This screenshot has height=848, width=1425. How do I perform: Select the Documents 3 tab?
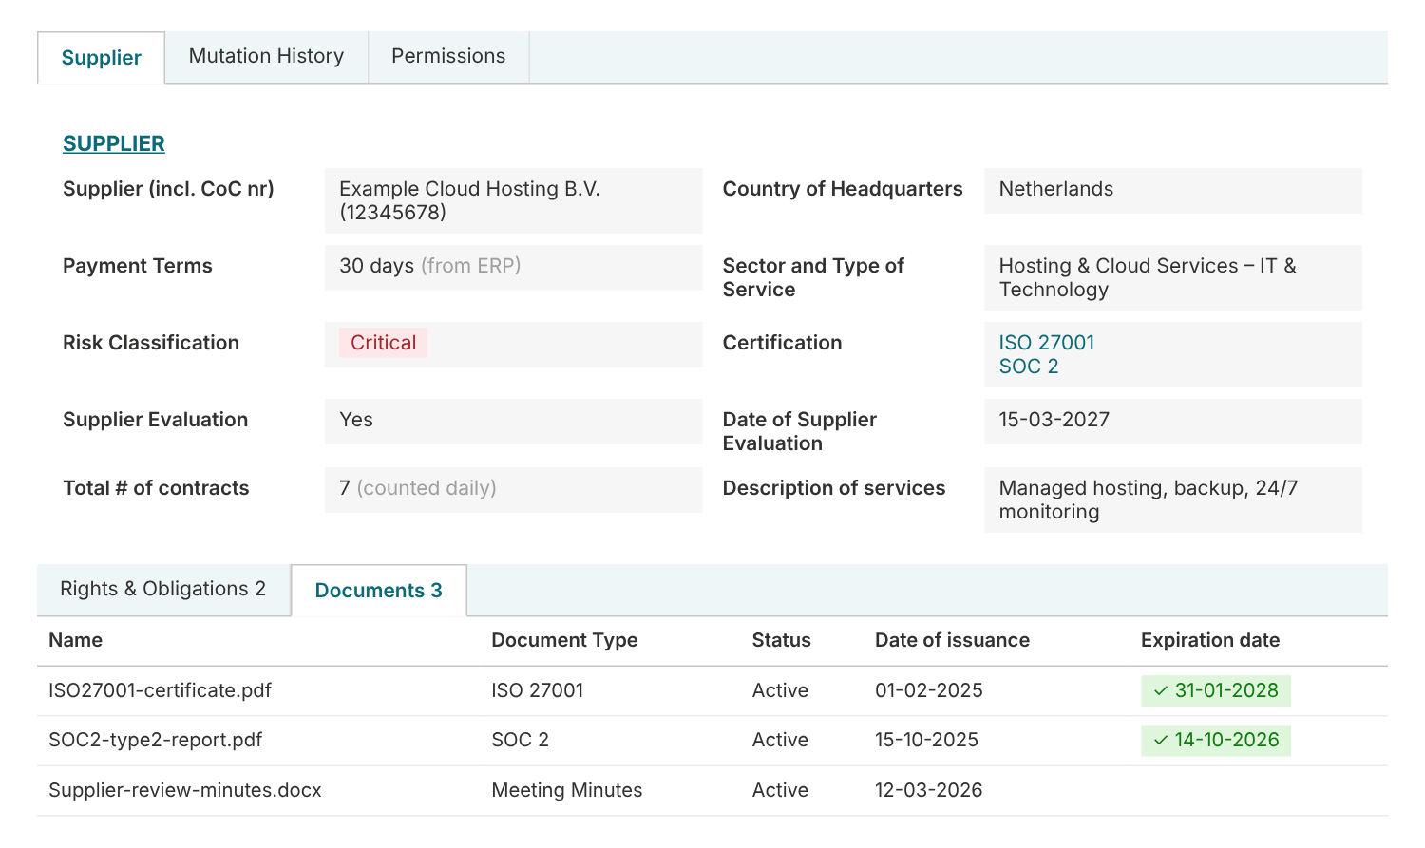tap(379, 591)
